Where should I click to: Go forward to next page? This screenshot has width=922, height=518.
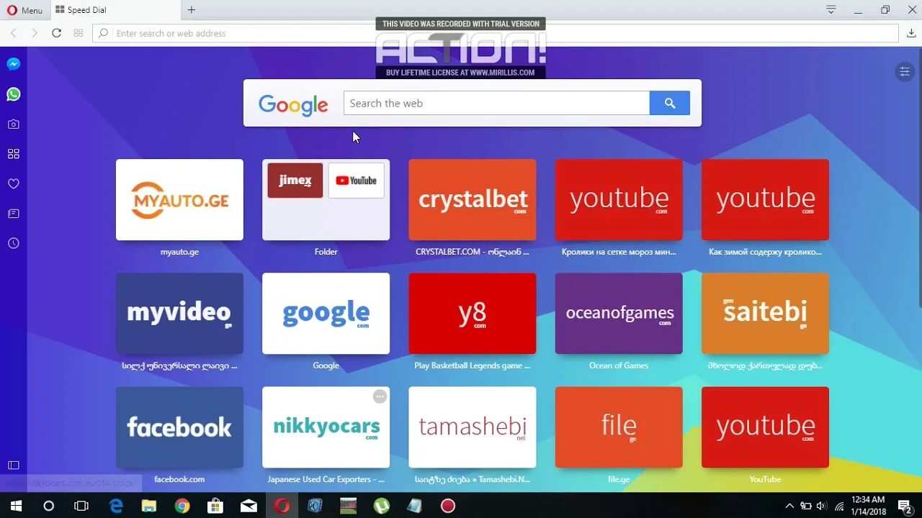[x=35, y=33]
